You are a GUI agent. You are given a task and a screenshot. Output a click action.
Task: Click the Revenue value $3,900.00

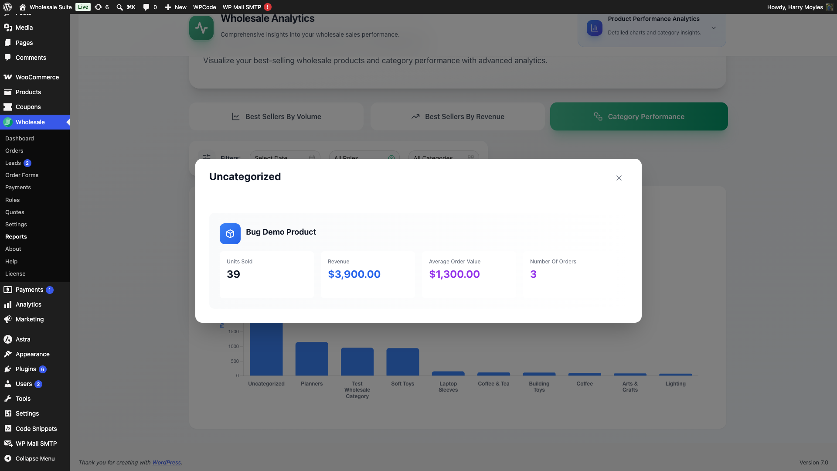point(354,274)
